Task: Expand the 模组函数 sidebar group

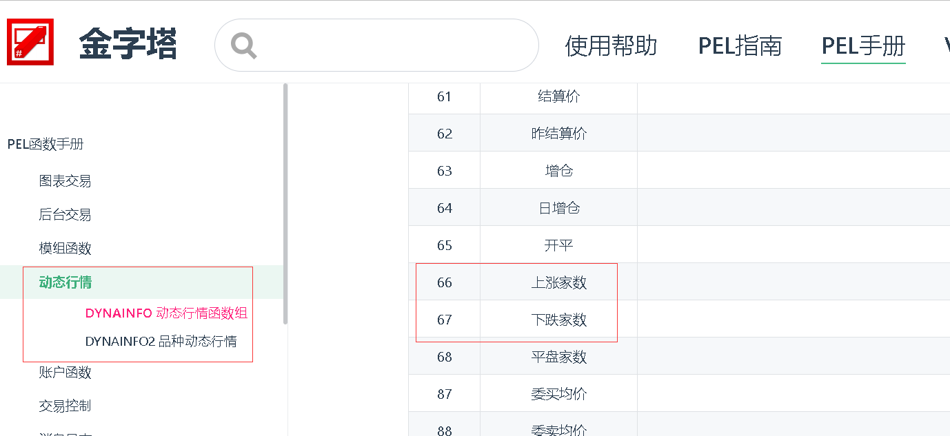Action: coord(65,248)
